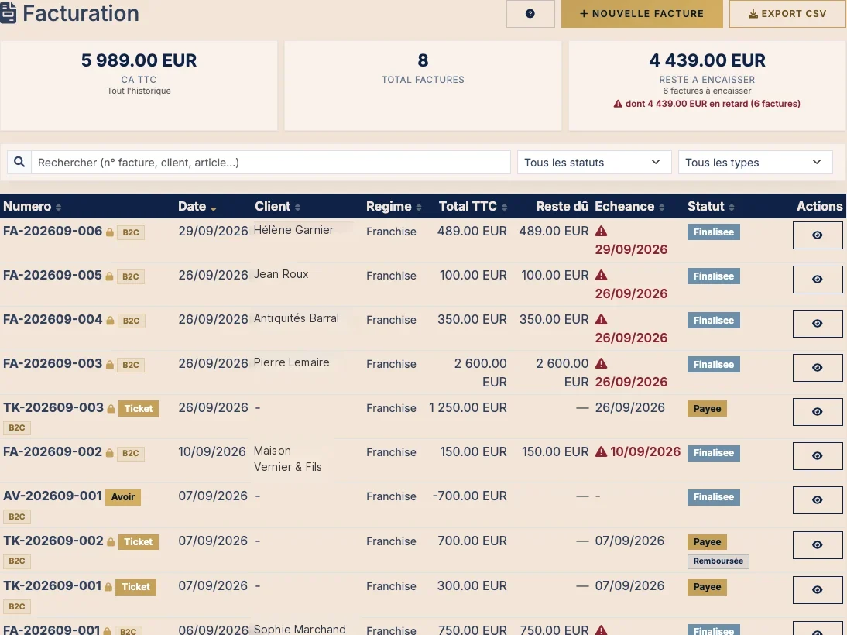The height and width of the screenshot is (635, 847).
Task: View ticket TK-202609-002 eye icon
Action: 818,544
